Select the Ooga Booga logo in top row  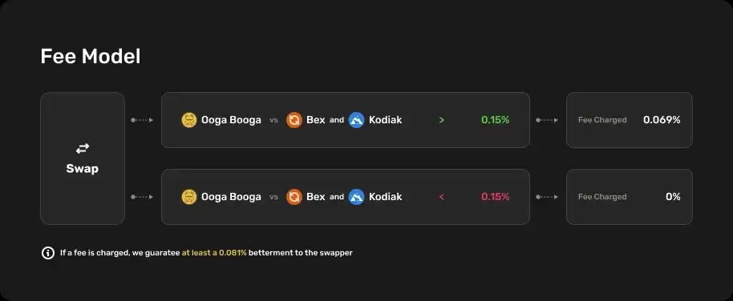(x=189, y=120)
